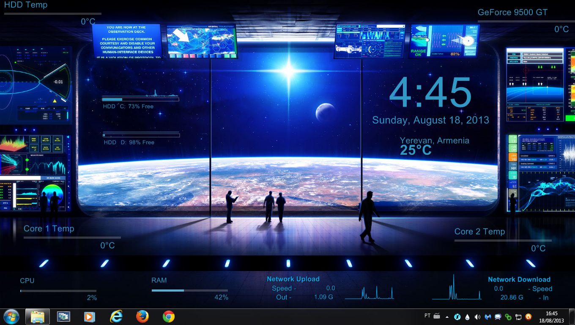Click the HDD C activity graph
Image resolution: width=575 pixels, height=325 pixels.
140,93
